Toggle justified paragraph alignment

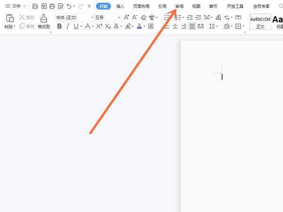tap(192, 26)
